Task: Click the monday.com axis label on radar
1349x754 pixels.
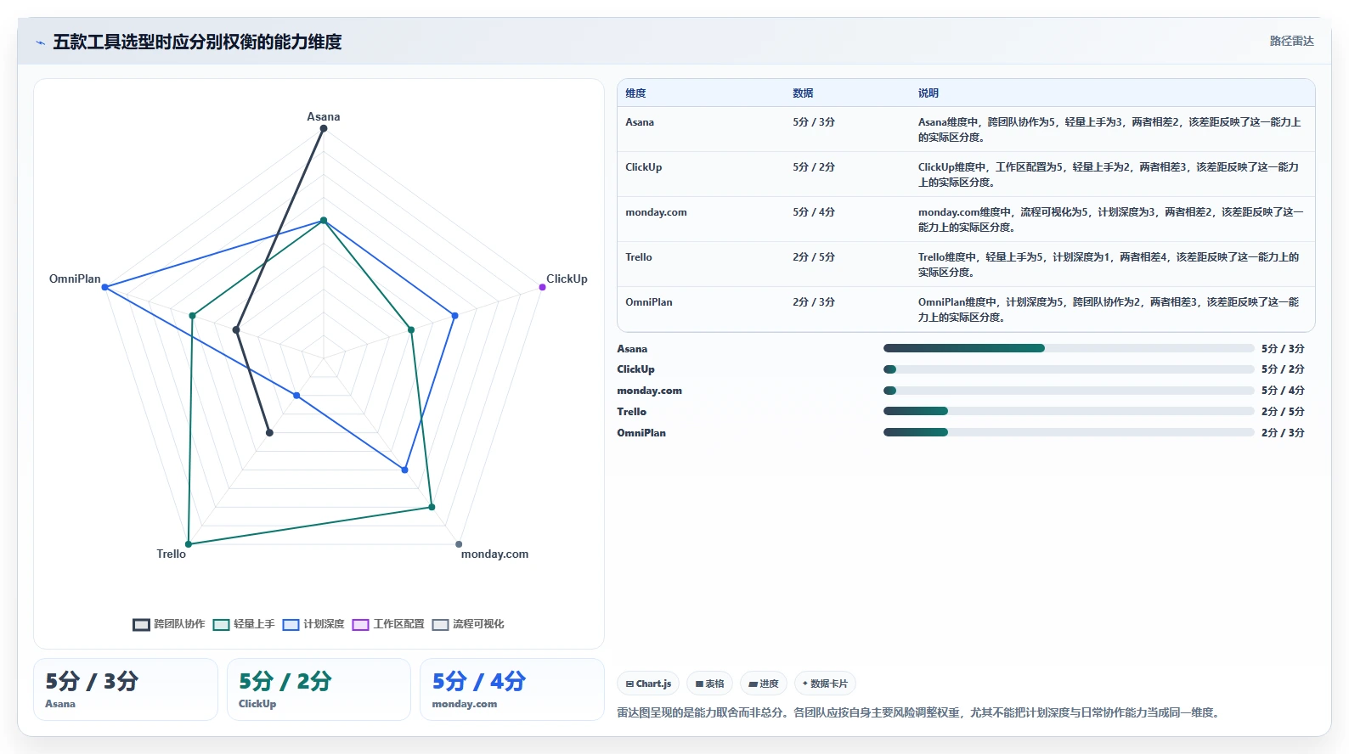Action: [x=494, y=554]
